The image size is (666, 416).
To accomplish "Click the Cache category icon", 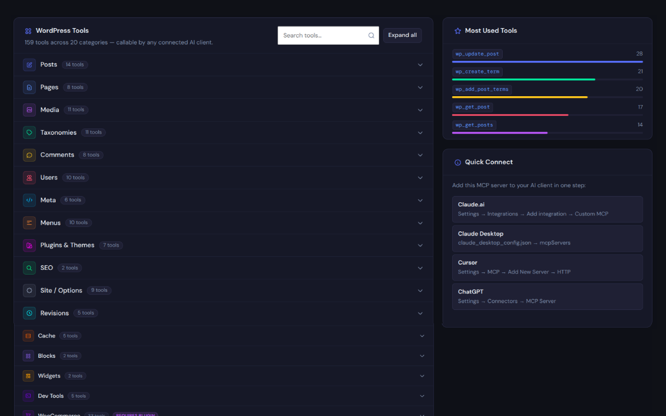I will click(28, 336).
